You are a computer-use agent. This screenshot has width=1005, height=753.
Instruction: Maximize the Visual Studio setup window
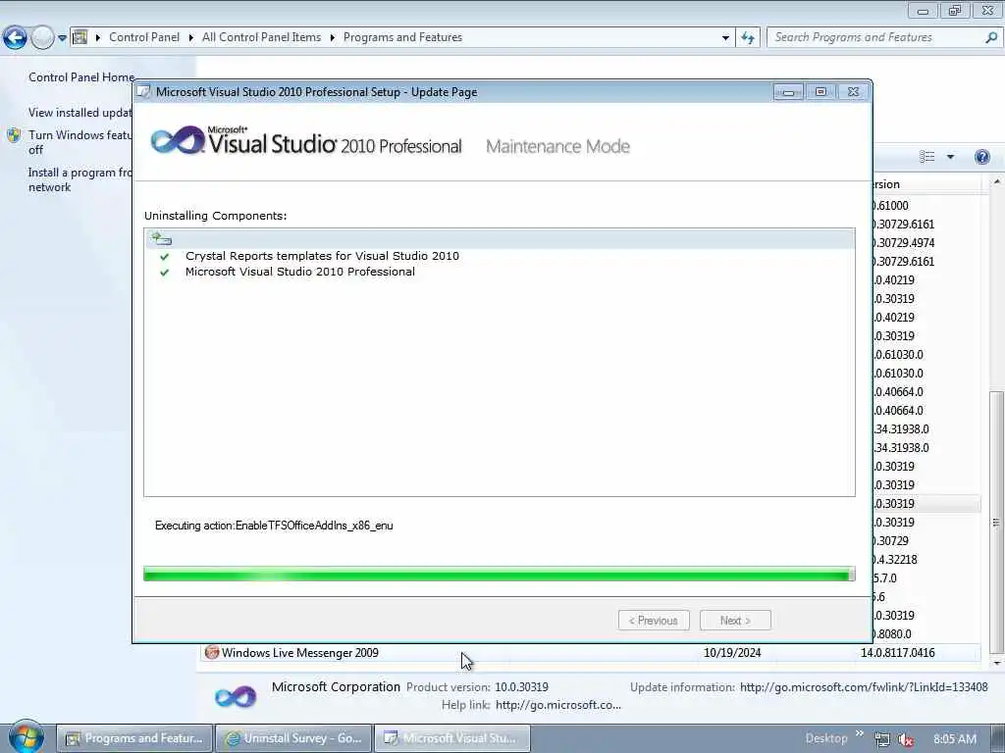pos(821,92)
